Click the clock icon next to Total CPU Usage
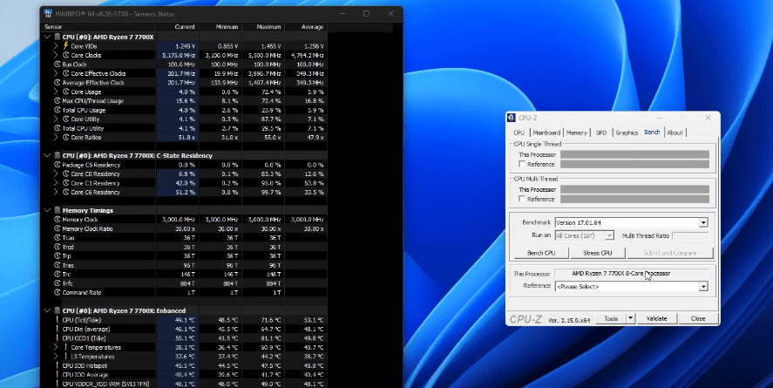Viewport: 773px width, 388px height. coord(58,110)
